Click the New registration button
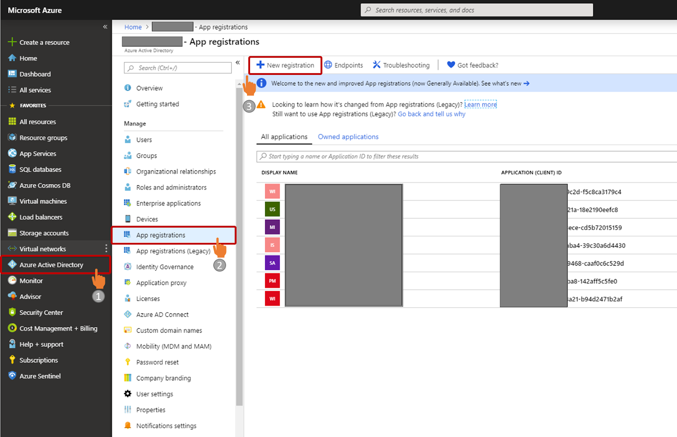The image size is (677, 437). (x=285, y=65)
